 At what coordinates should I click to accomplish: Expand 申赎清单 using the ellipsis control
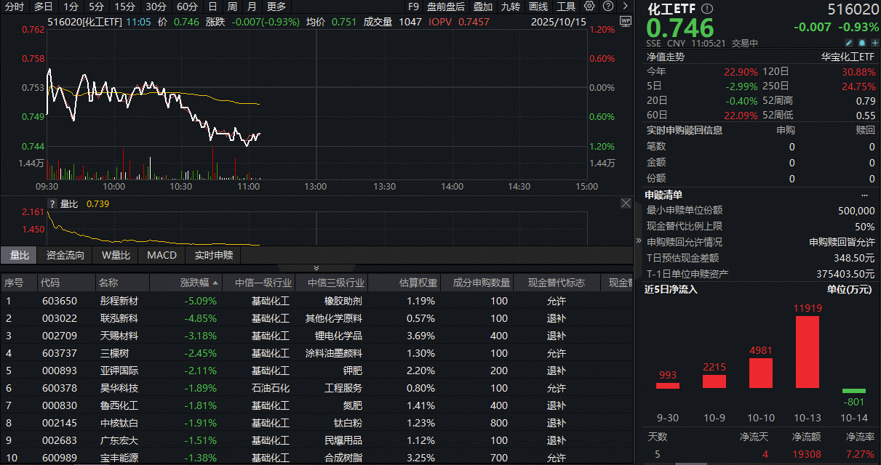tap(864, 194)
